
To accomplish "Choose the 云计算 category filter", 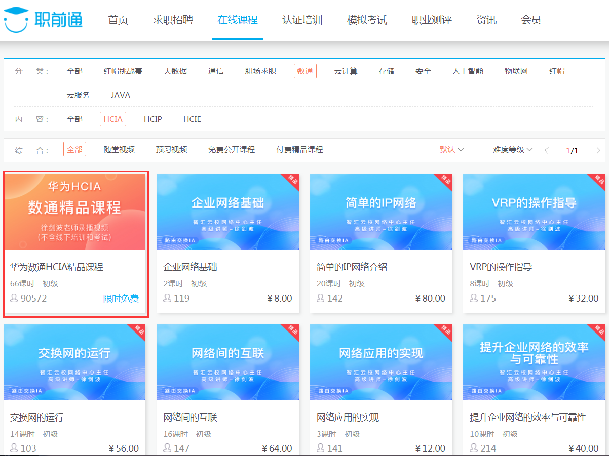I will point(346,71).
